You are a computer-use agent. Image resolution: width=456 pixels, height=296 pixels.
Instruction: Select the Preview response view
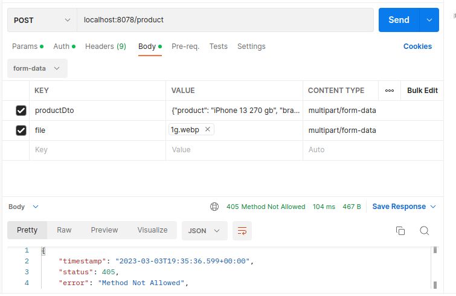104,230
